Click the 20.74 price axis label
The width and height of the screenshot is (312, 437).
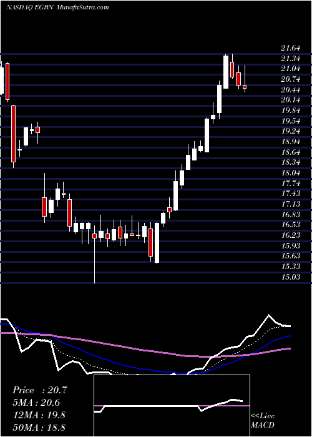(x=290, y=79)
